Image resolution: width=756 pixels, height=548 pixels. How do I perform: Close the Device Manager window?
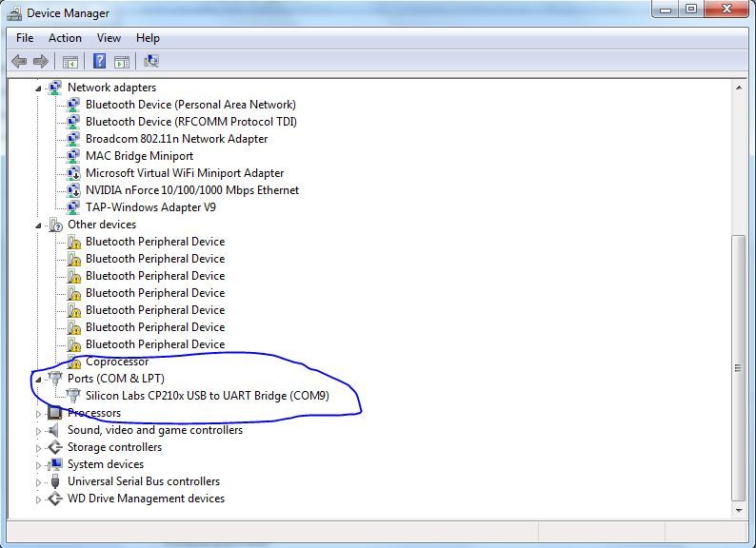[726, 9]
